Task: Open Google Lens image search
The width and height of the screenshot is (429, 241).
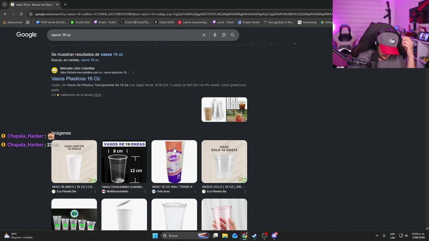Action: pyautogui.click(x=224, y=35)
